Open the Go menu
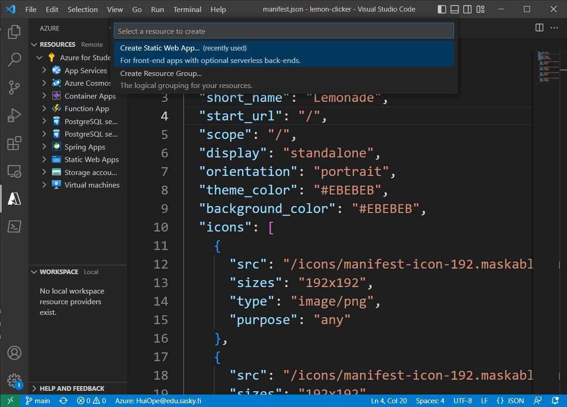The width and height of the screenshot is (567, 407). tap(137, 9)
